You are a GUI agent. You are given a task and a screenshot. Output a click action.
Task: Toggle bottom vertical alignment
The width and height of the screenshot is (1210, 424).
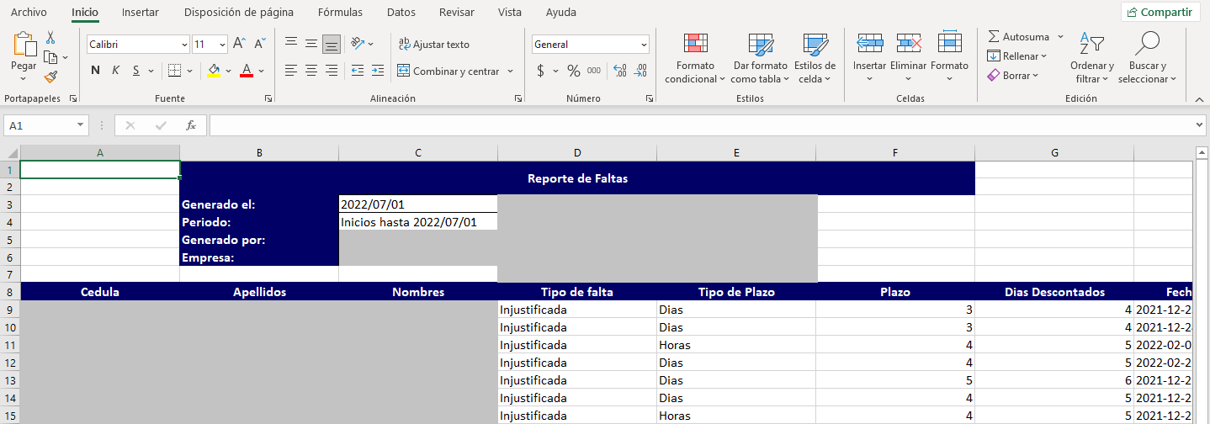tap(332, 44)
